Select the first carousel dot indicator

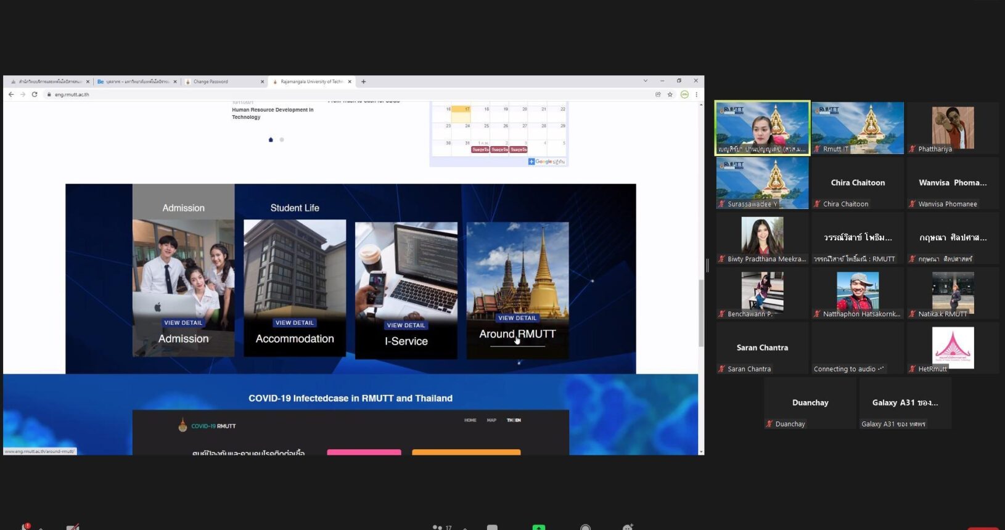271,140
